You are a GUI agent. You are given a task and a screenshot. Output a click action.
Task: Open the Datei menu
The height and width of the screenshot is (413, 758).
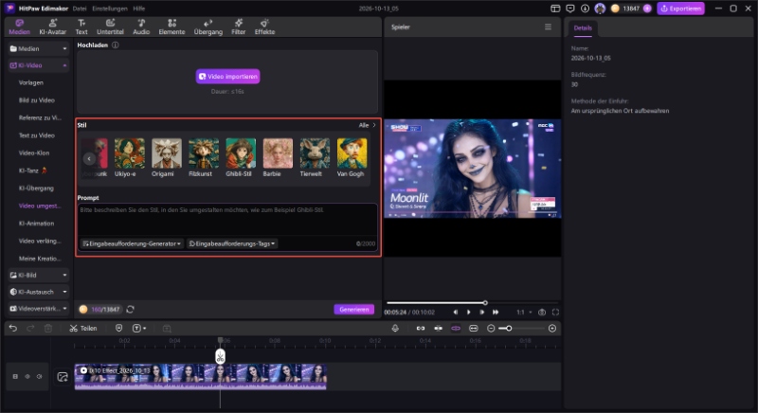coord(80,9)
